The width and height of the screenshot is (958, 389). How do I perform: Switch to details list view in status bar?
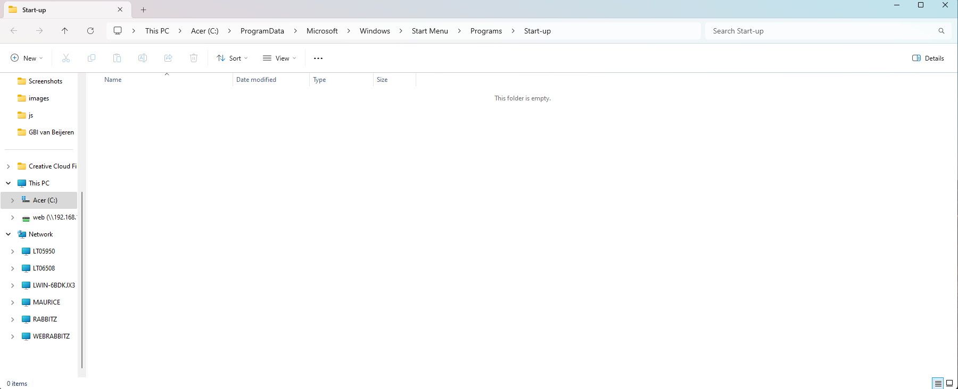click(x=938, y=383)
